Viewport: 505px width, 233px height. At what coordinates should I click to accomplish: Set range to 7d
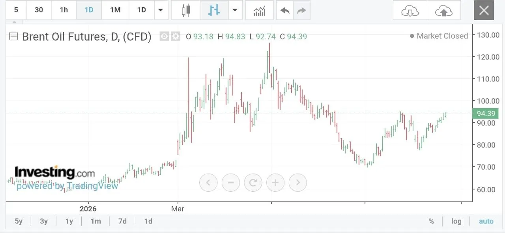[x=123, y=221]
